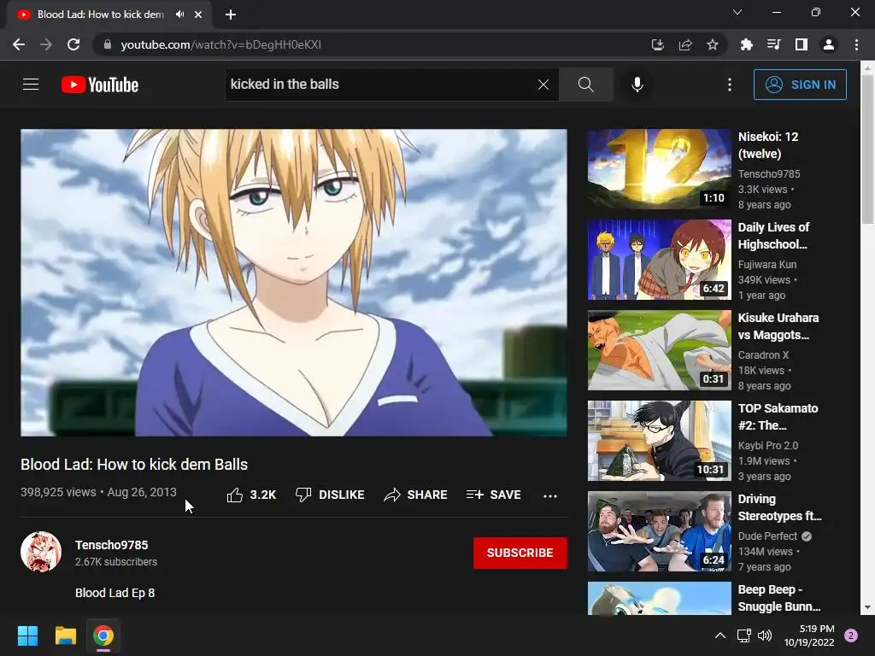Dislike the video

(330, 495)
